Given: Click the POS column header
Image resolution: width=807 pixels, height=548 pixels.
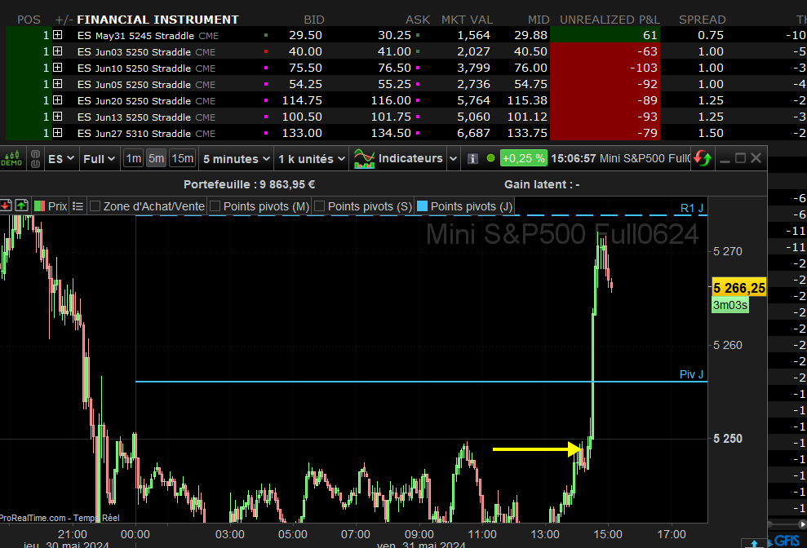Looking at the screenshot, I should [29, 20].
